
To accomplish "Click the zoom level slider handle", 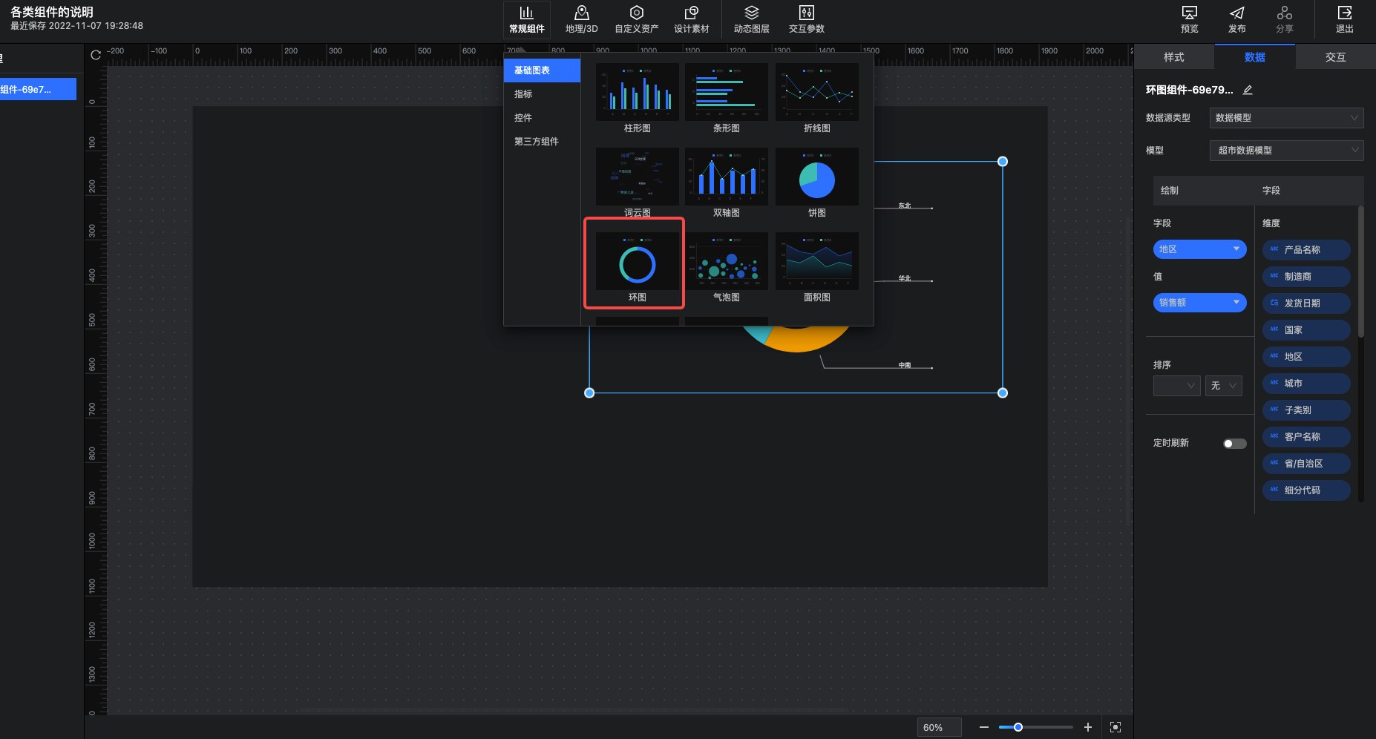I will pyautogui.click(x=1018, y=727).
